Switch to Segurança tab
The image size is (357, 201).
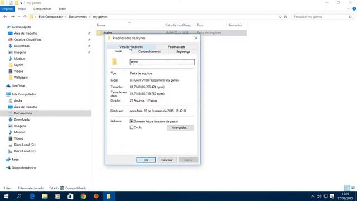(x=183, y=52)
